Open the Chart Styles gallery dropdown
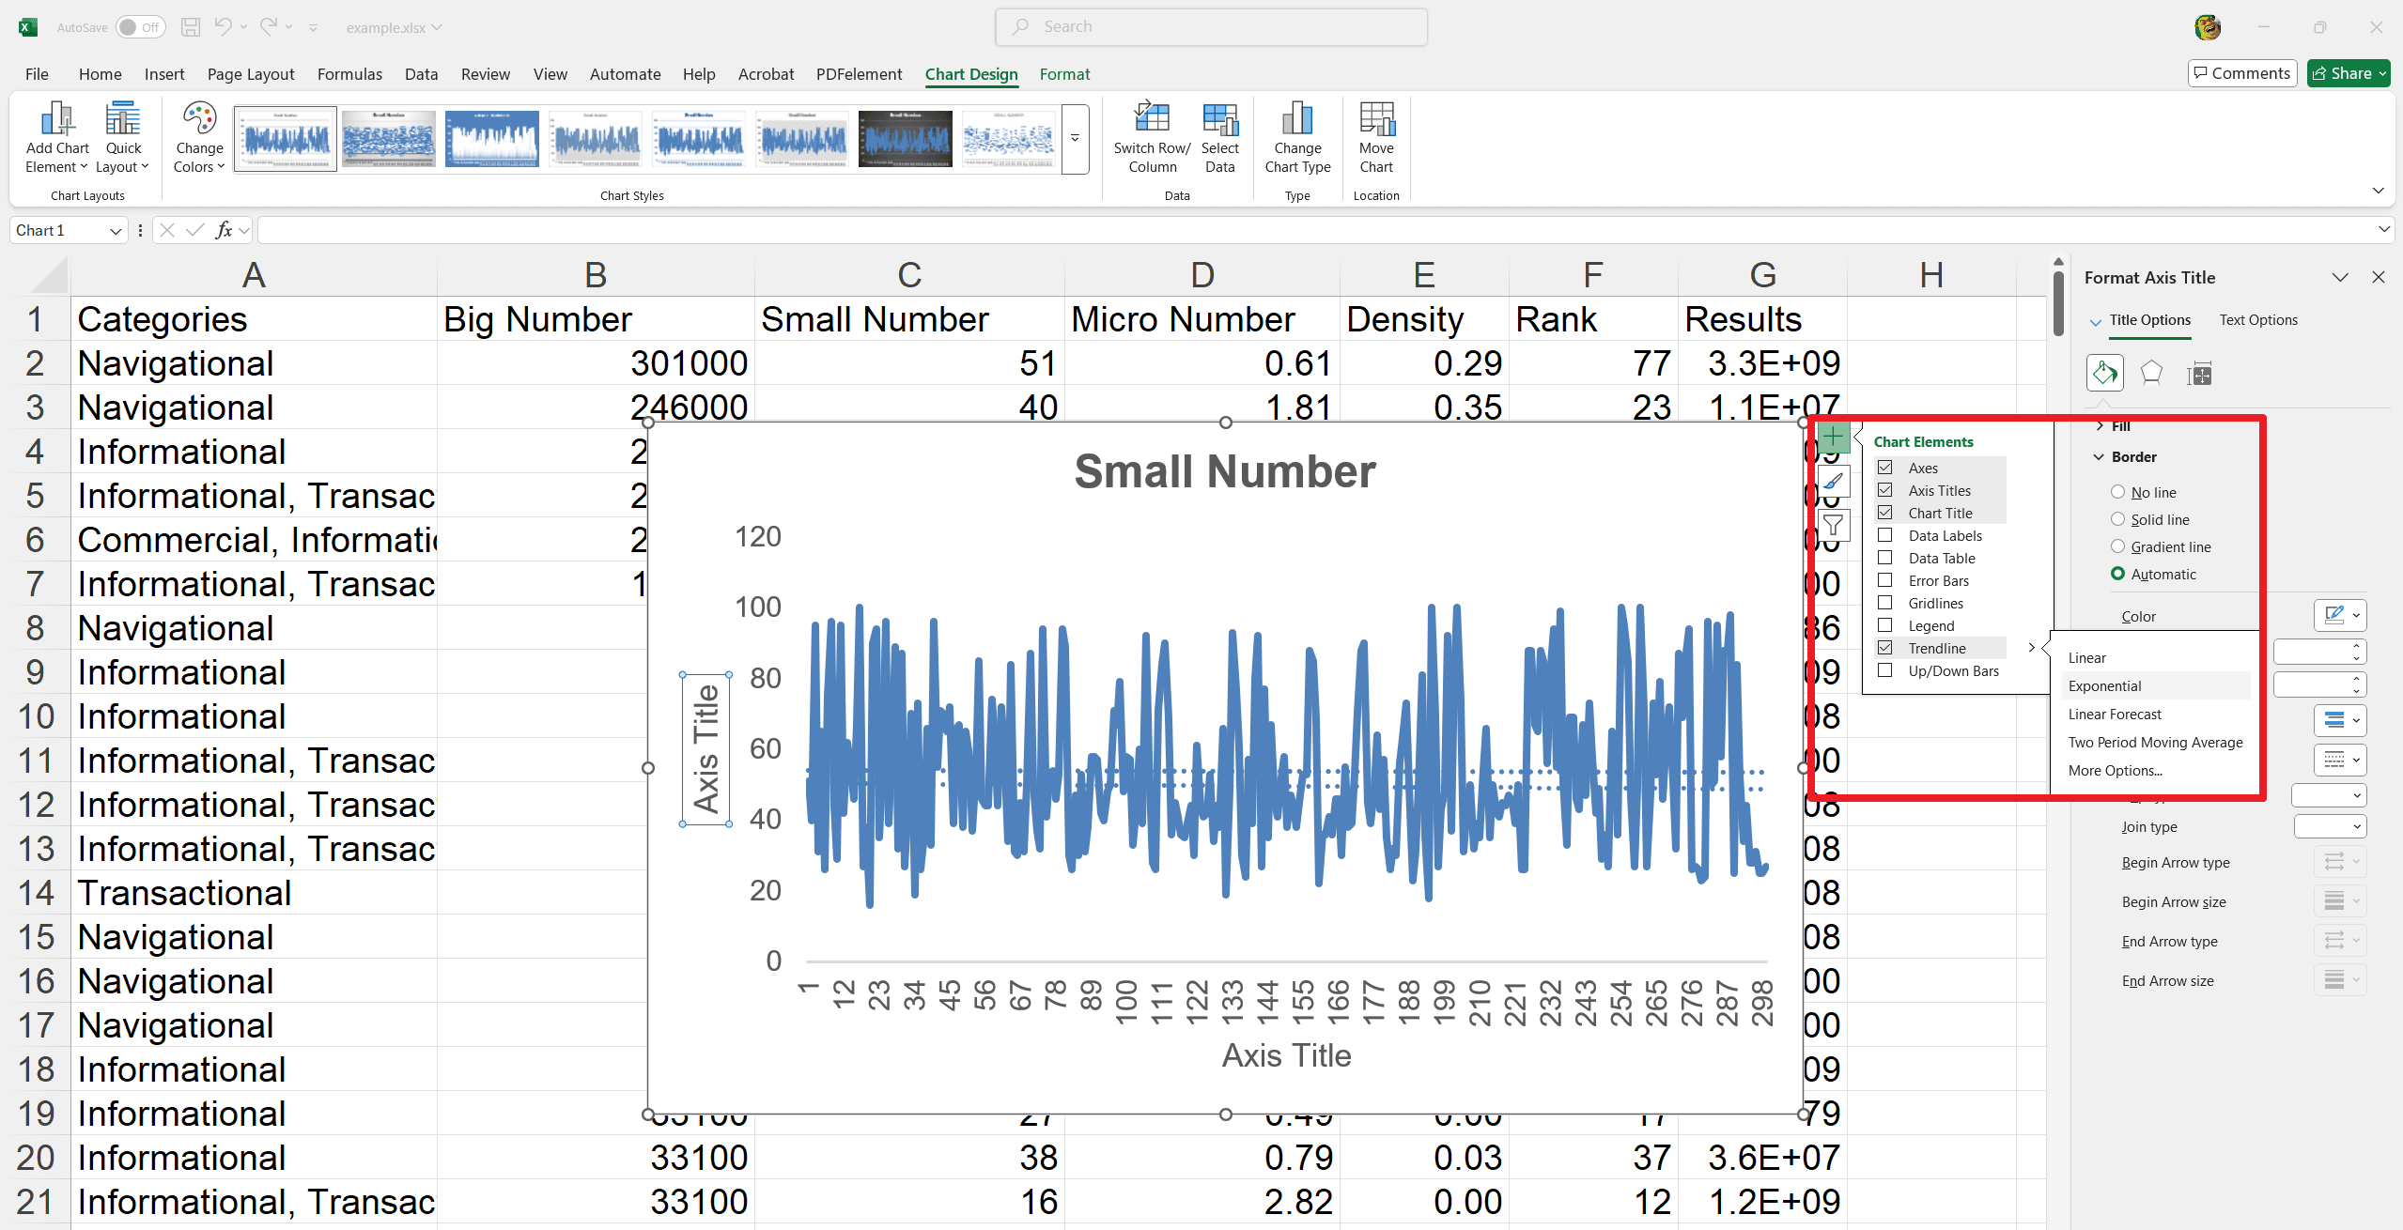This screenshot has height=1230, width=2403. [x=1074, y=139]
